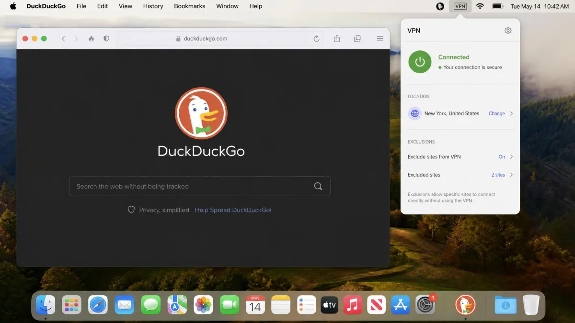The image size is (575, 323).
Task: Open Maps from the Dock
Action: pyautogui.click(x=177, y=304)
